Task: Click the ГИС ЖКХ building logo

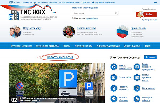Action: 14,15
